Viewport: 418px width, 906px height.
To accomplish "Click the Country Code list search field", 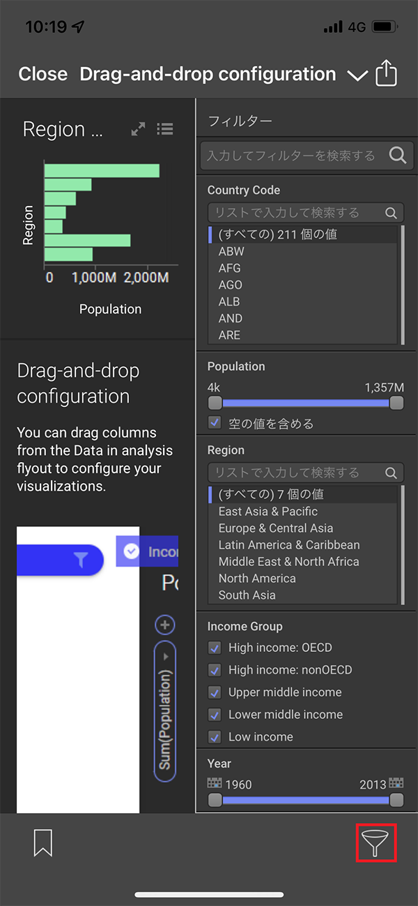I will [305, 213].
